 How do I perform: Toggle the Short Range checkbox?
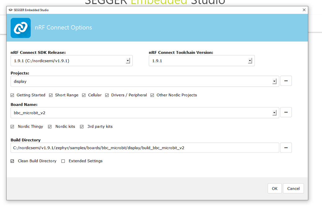[x=51, y=95]
